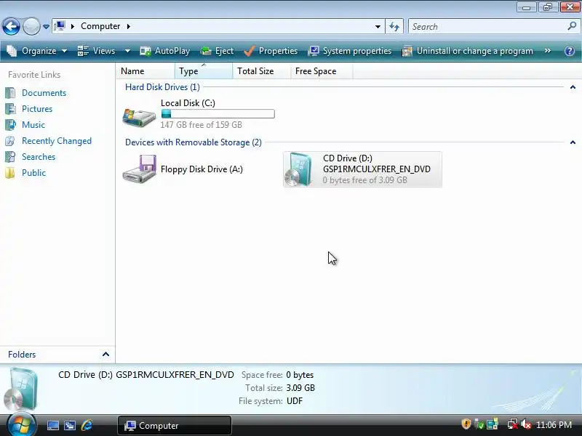Click the Pictures icon in sidebar

(10, 108)
